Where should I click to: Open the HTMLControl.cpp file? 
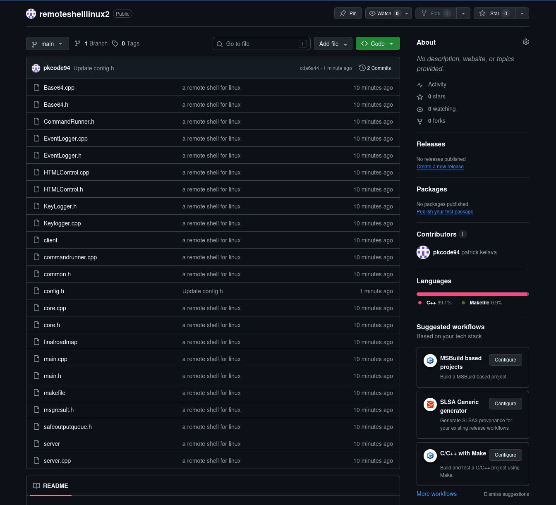67,172
